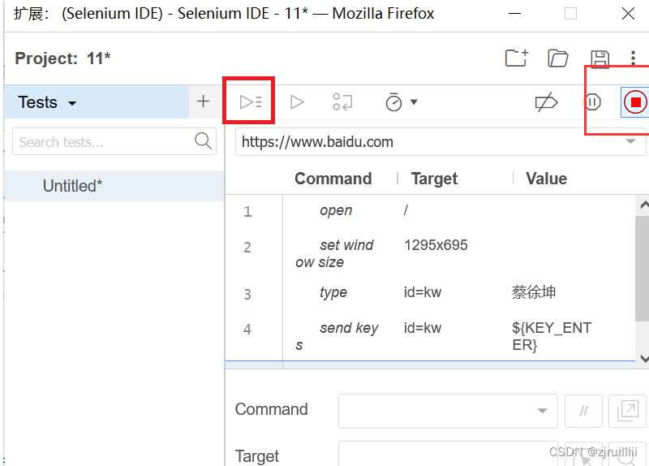Click id=kw target in row 4
The image size is (649, 466).
click(x=423, y=328)
